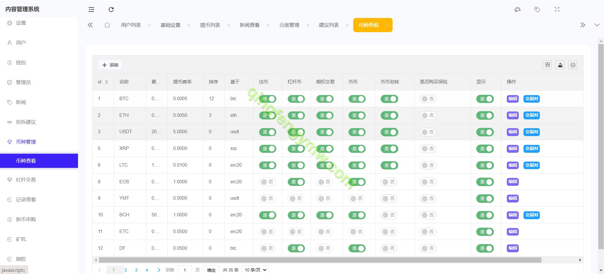The image size is (604, 274).
Task: Toggle fullscreen mode icon
Action: 557,9
